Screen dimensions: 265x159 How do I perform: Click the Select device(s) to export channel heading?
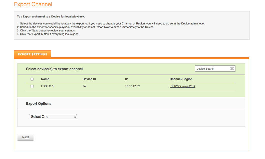click(x=54, y=69)
